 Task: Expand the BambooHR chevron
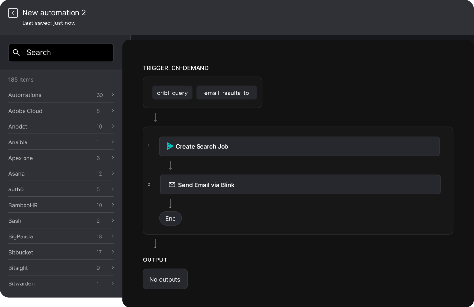(x=113, y=205)
